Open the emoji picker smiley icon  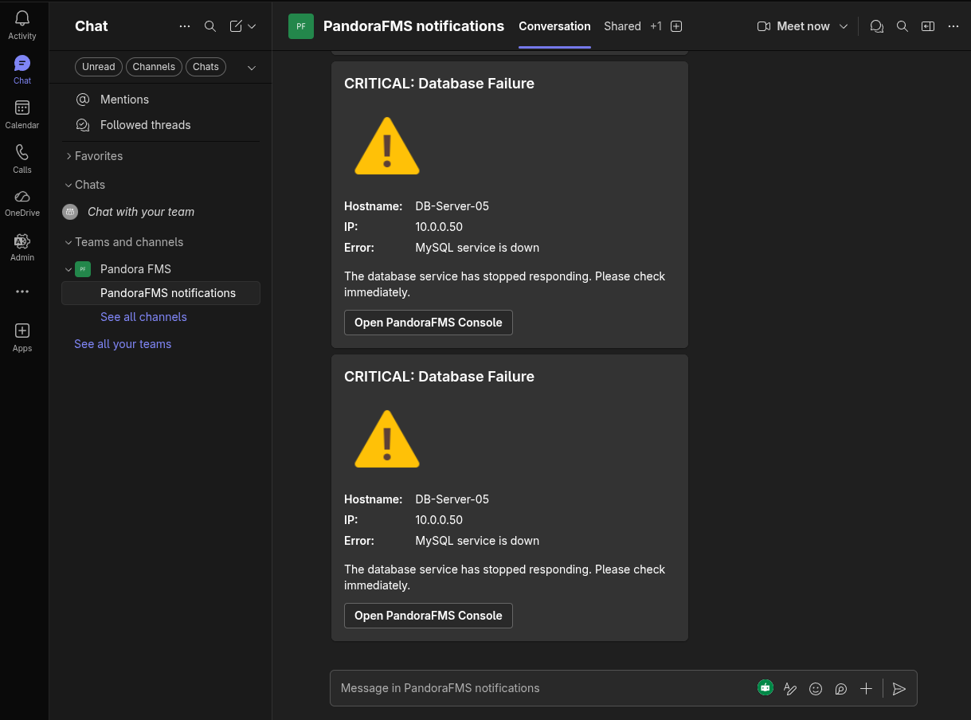[816, 689]
